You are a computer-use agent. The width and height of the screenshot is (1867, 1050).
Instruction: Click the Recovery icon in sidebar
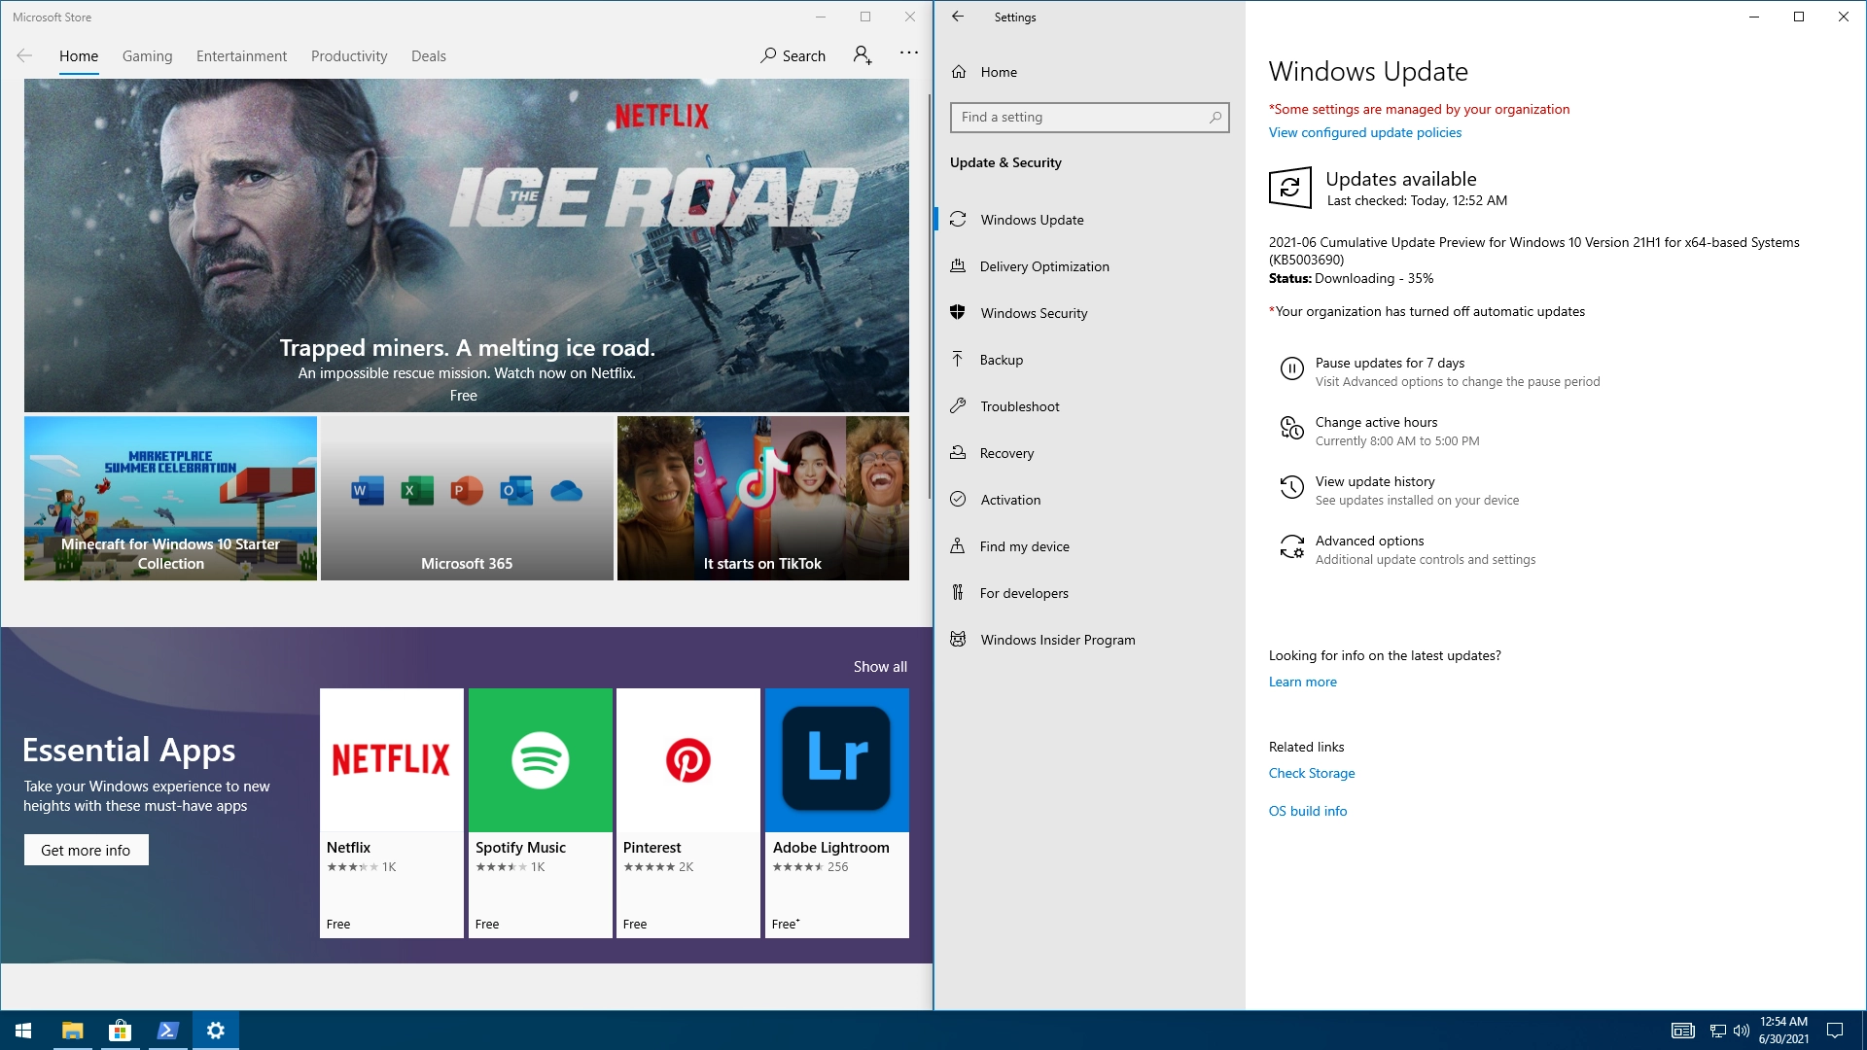pos(958,453)
